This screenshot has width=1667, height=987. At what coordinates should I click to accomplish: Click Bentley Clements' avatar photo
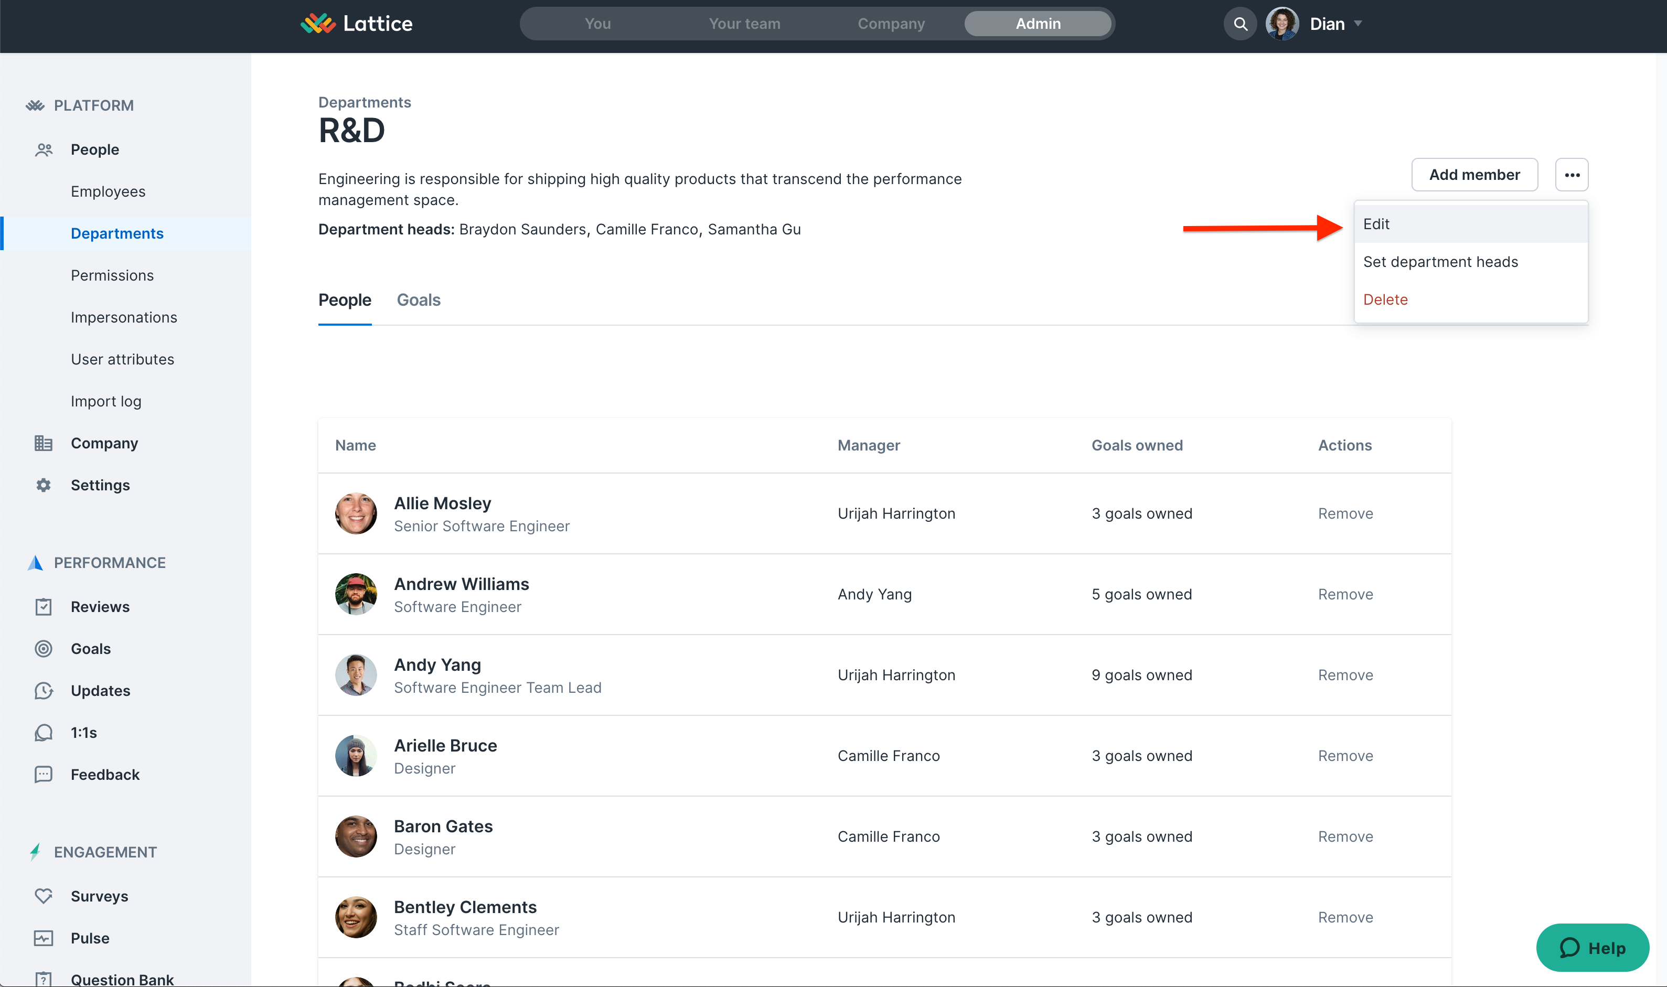point(356,918)
